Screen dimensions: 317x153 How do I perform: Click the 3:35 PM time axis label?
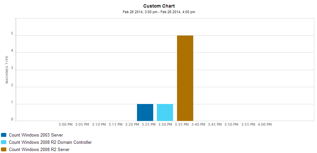coord(182,124)
